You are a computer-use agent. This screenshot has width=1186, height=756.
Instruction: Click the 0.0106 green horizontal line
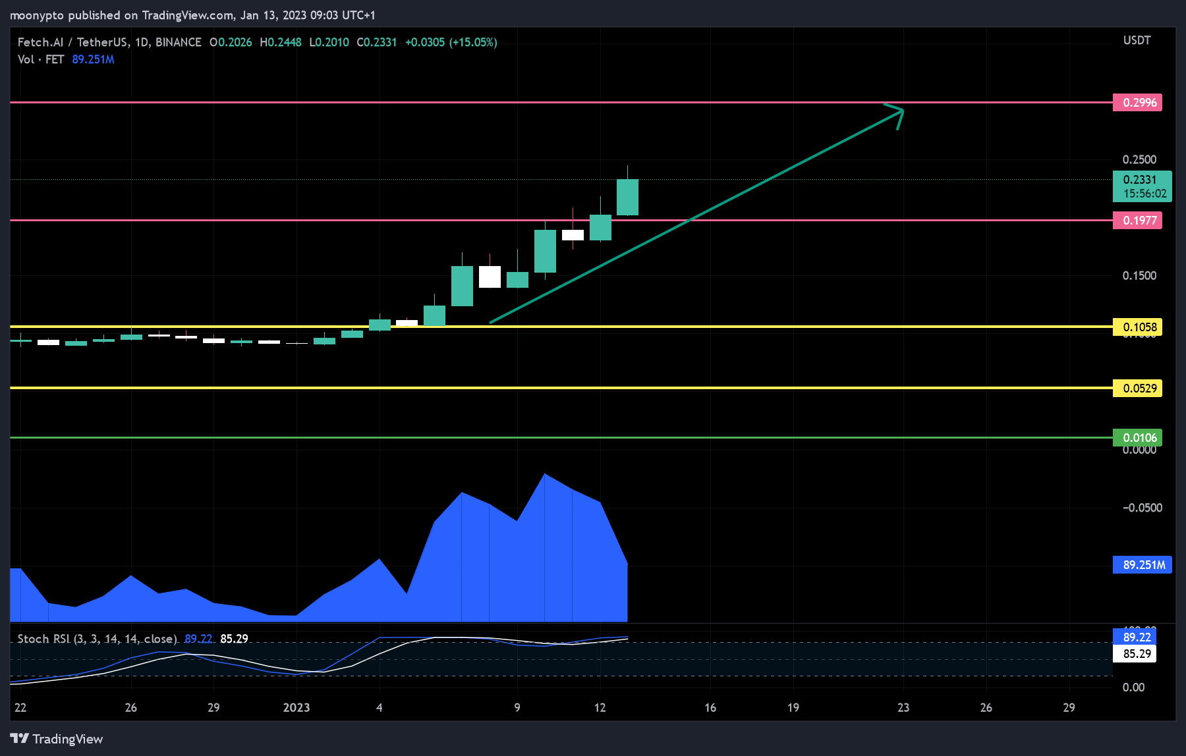[560, 437]
